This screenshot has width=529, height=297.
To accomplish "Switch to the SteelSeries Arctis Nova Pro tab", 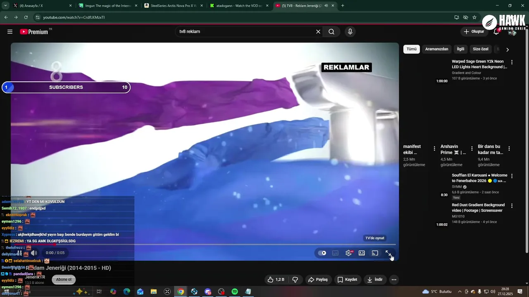I will [x=174, y=6].
